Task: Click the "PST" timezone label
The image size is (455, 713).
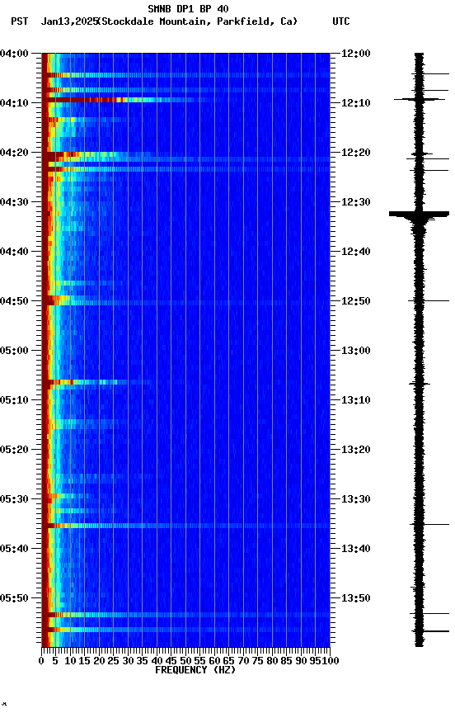Action: coord(20,21)
